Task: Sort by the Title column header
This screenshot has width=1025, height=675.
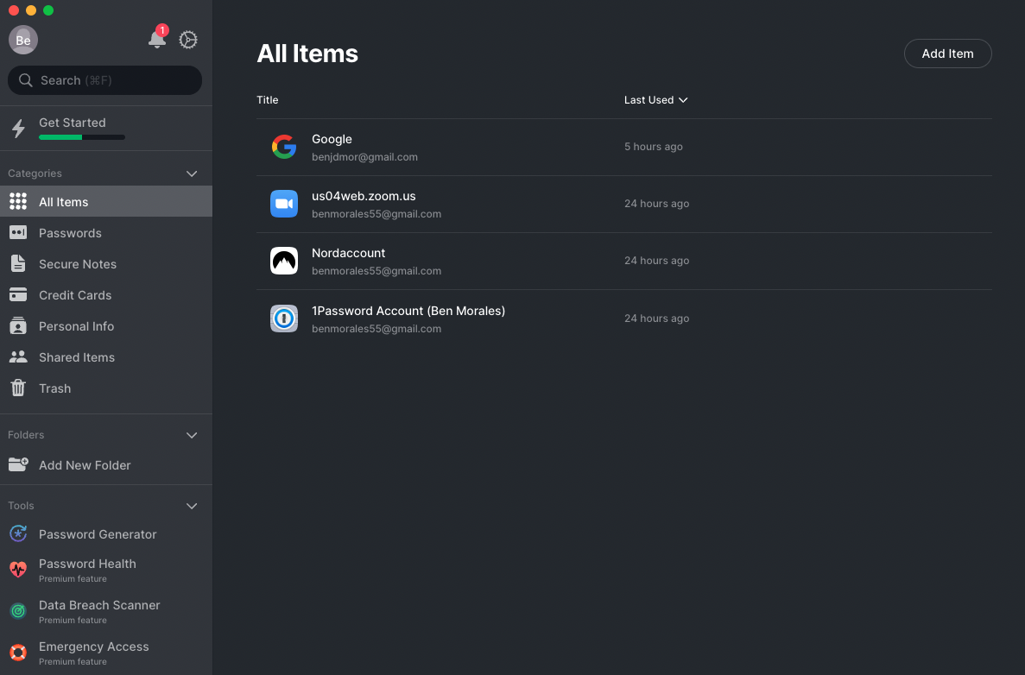Action: pos(268,100)
